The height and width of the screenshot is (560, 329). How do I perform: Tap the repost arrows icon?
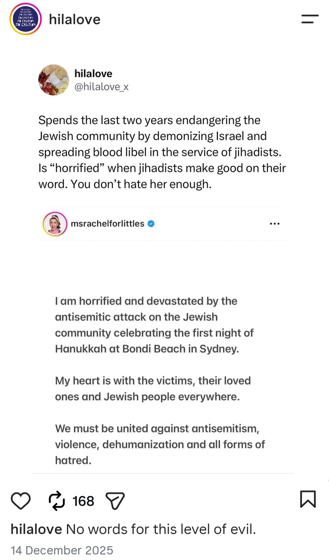[57, 501]
